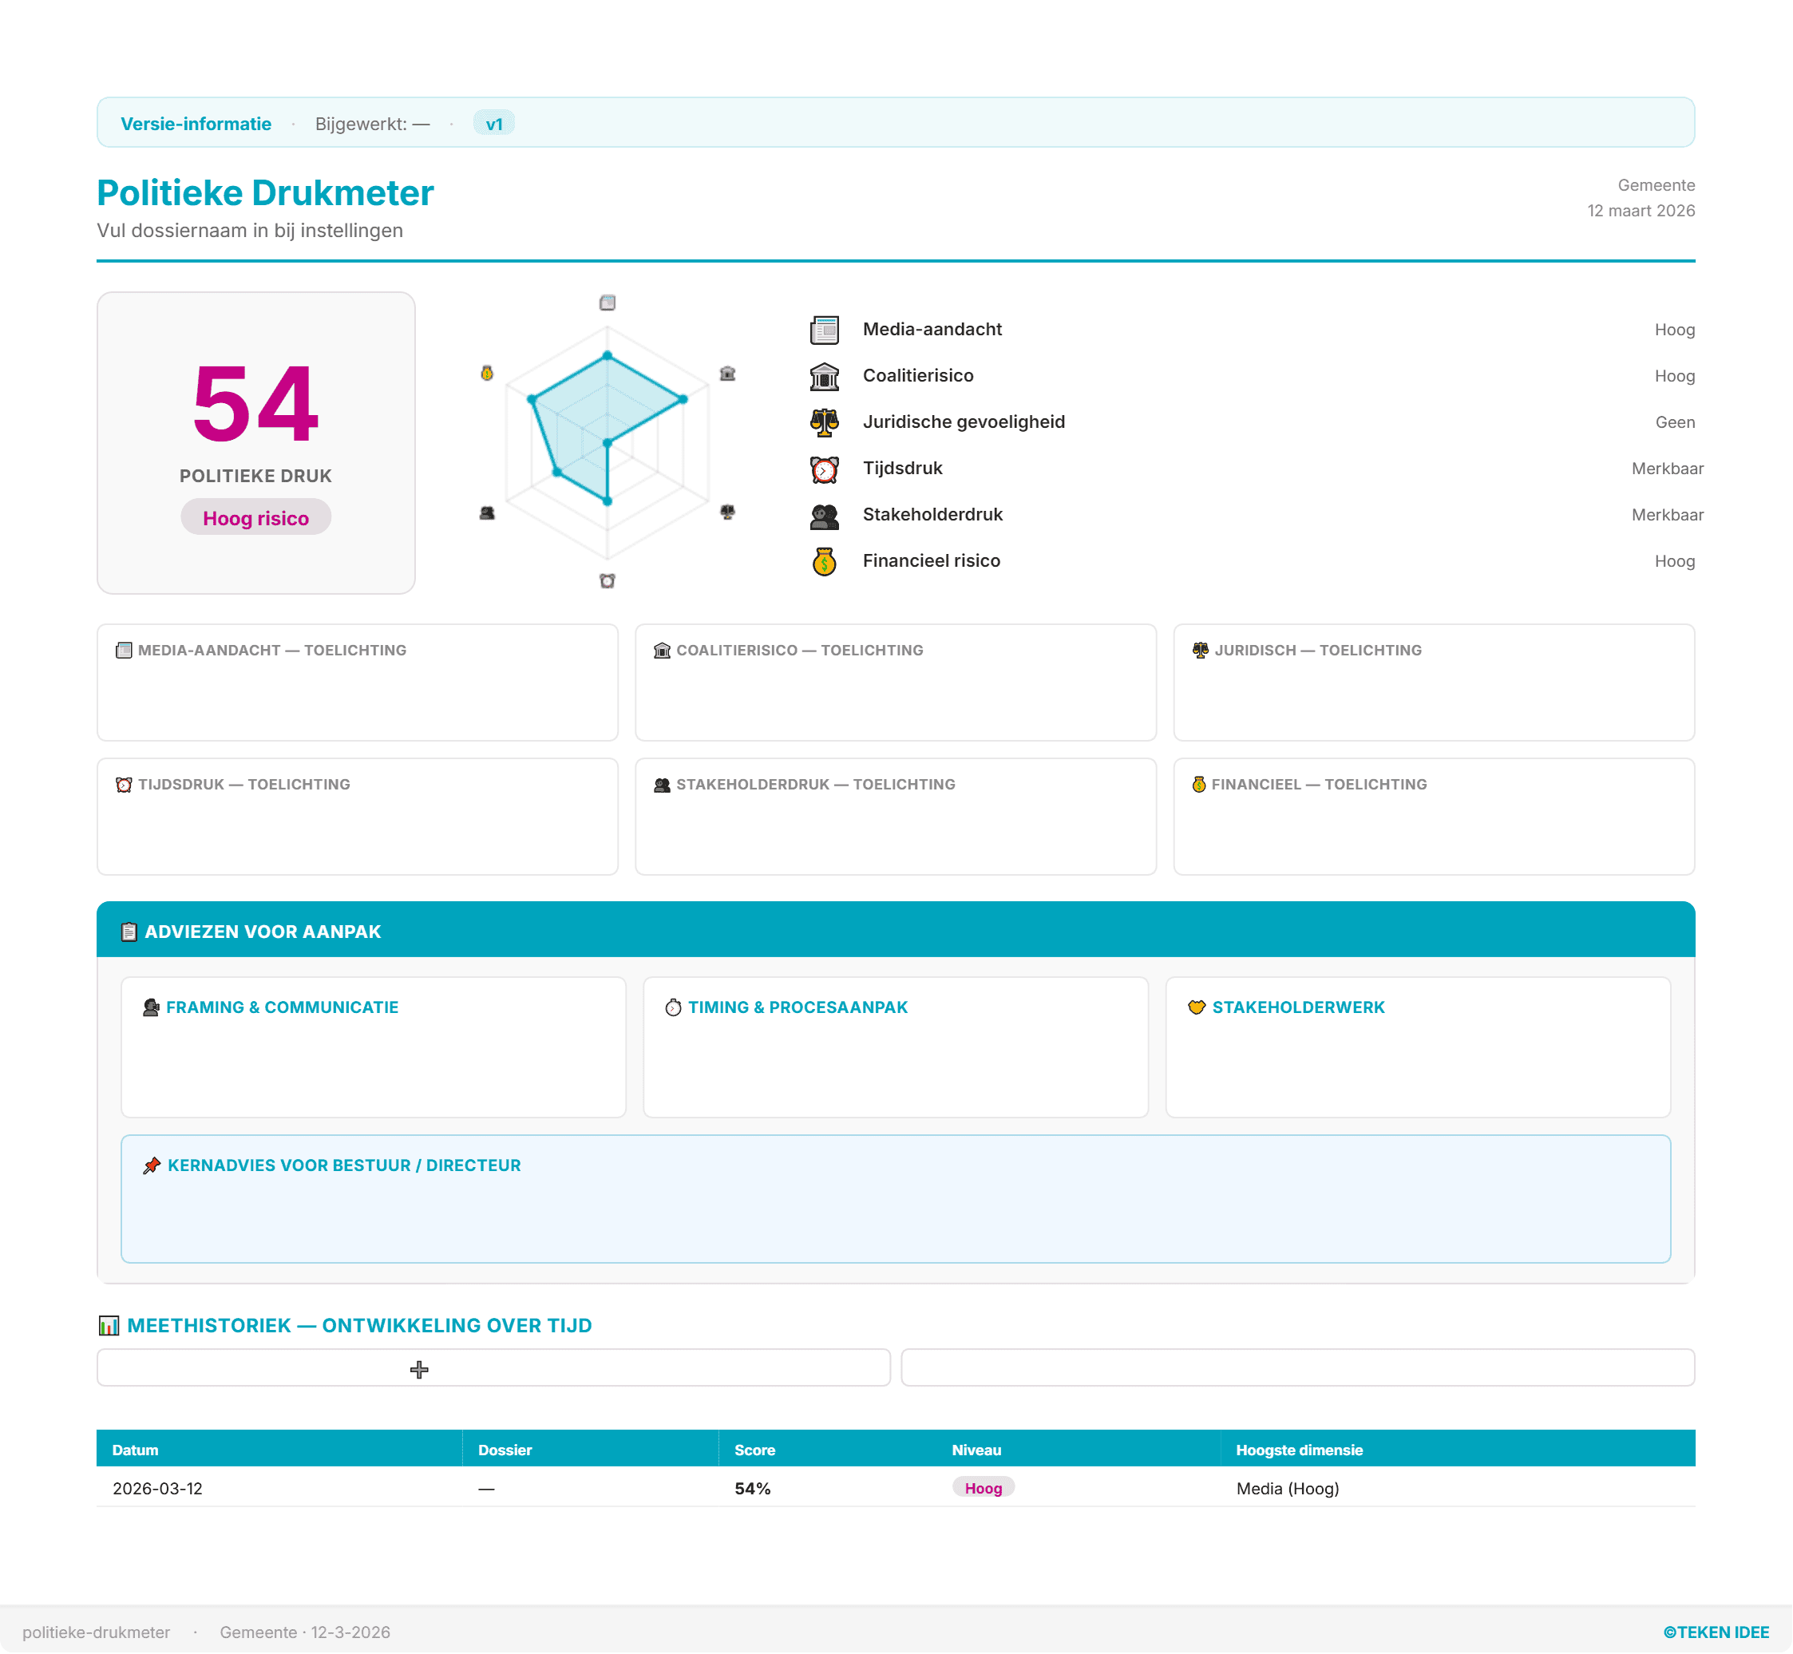Click the alarm clock icon beside Tijdsdruk
The width and height of the screenshot is (1793, 1654).
(824, 469)
